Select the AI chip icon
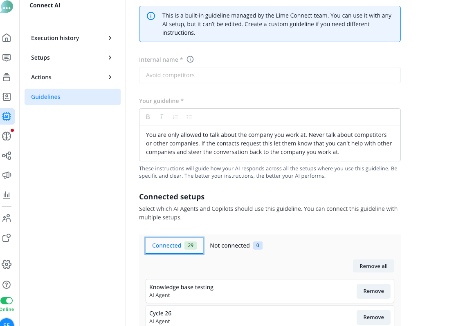Screen dimensions: 474x326 pos(7,116)
